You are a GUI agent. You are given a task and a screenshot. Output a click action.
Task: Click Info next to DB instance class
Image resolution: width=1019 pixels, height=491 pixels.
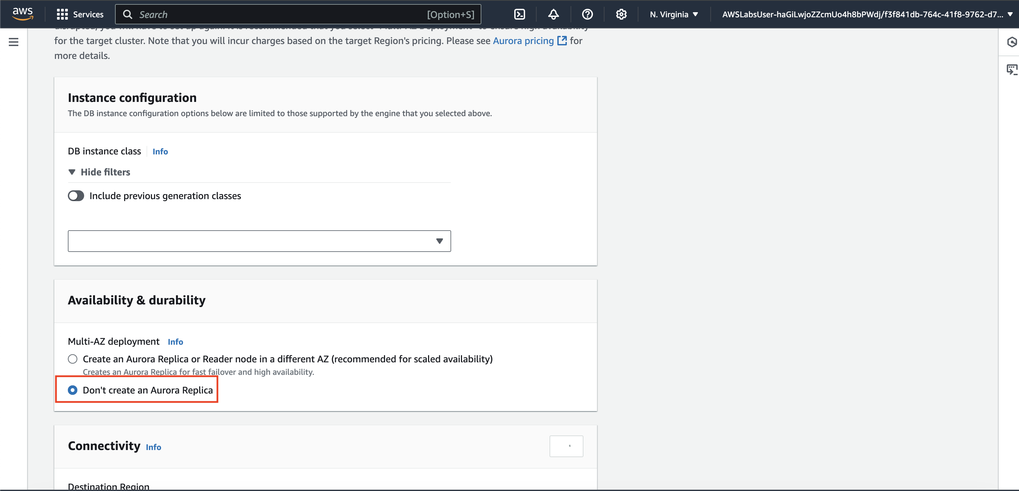(160, 152)
